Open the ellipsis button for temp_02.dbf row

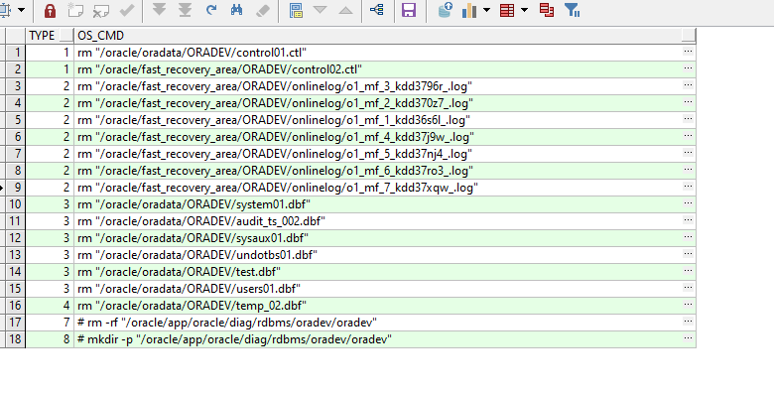point(688,305)
